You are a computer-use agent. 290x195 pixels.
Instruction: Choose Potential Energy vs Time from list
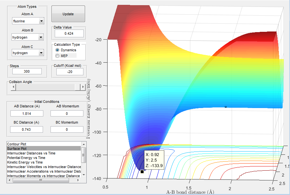(25, 158)
